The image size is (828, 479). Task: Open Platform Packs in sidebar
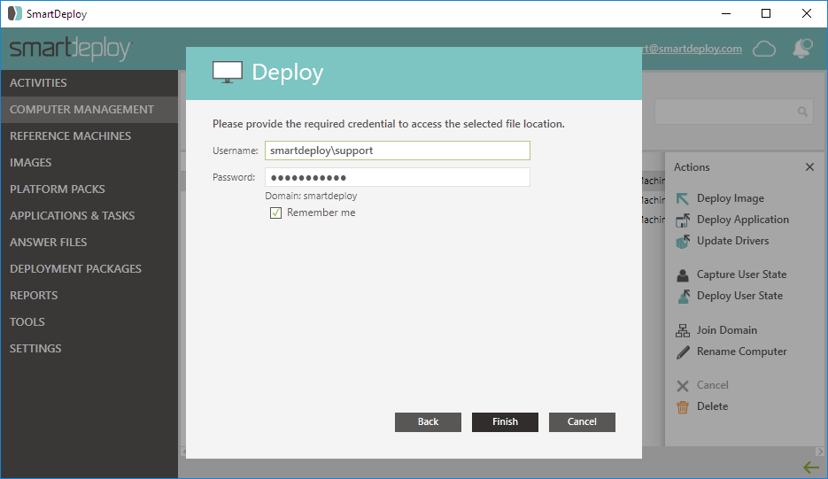coord(89,189)
